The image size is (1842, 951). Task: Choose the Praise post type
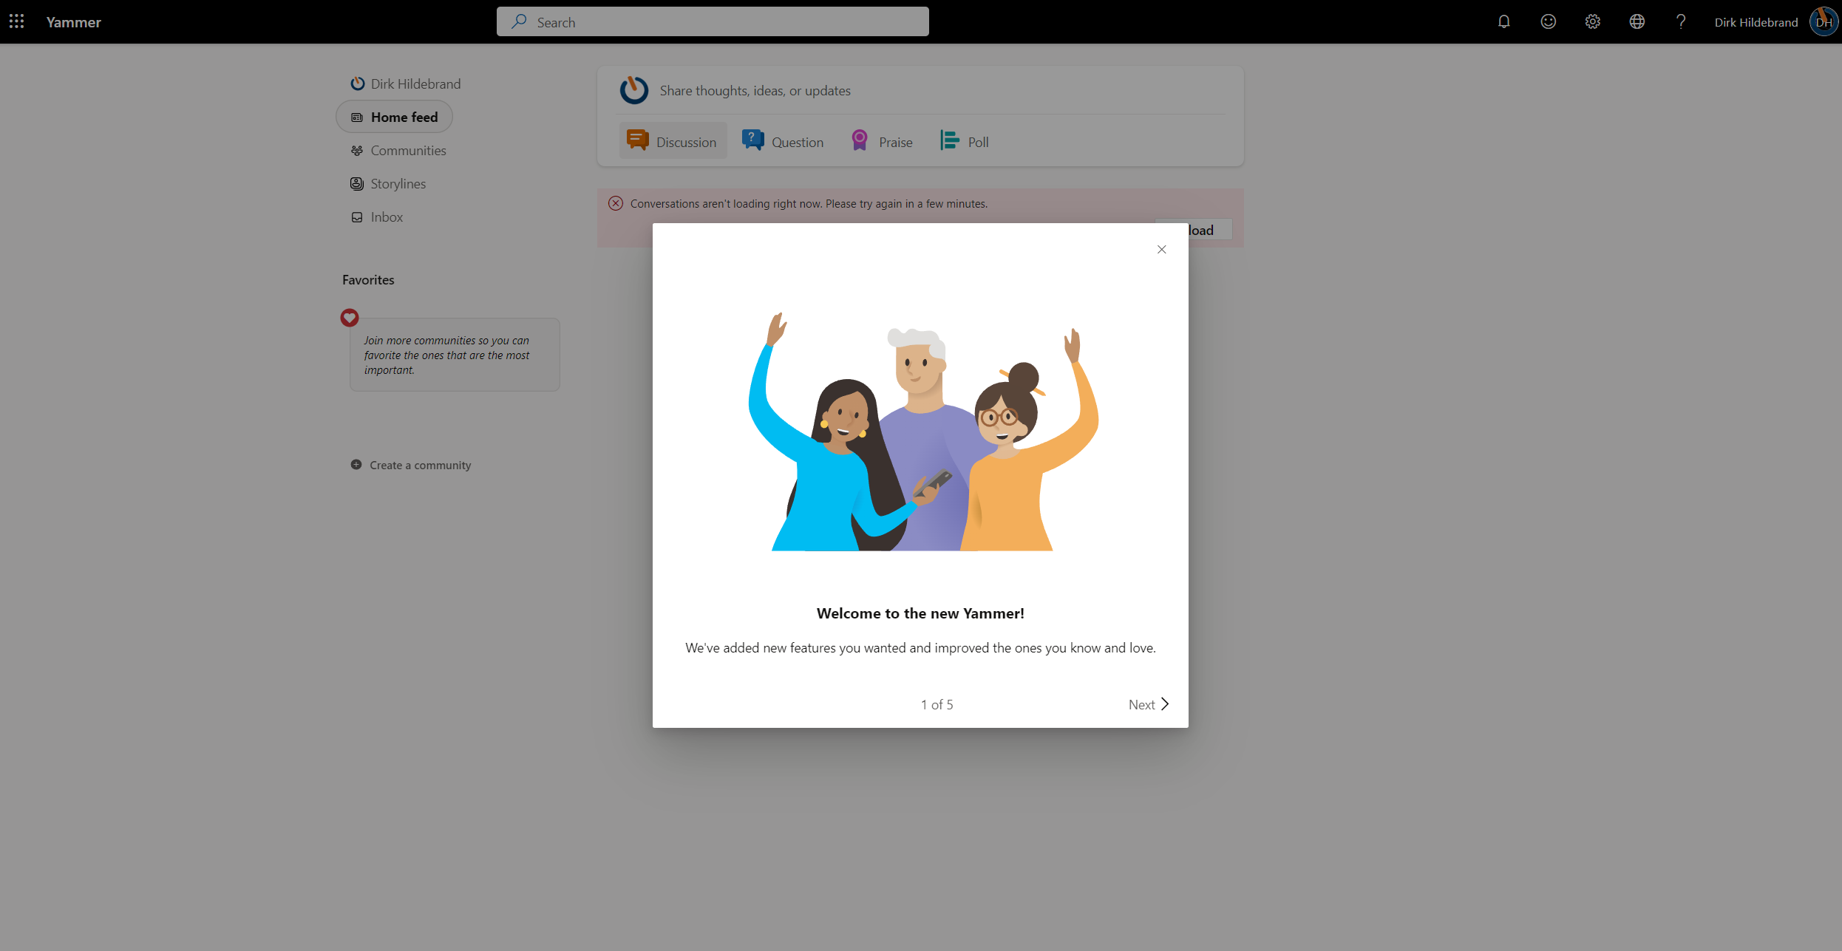[x=882, y=141]
